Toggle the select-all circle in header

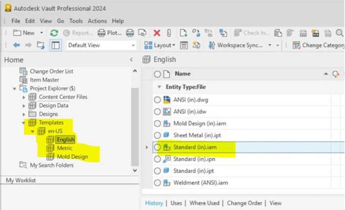[x=157, y=74]
